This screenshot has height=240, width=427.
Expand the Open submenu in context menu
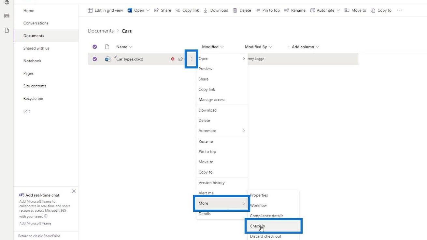[x=222, y=59]
